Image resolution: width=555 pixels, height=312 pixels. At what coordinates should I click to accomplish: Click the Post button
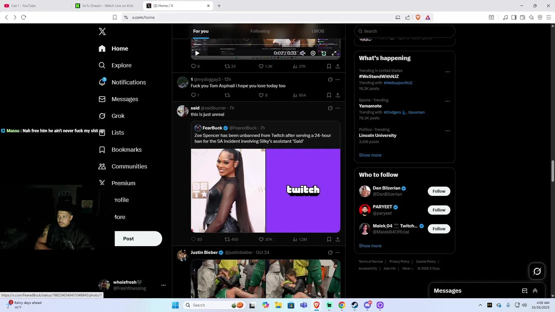click(138, 239)
